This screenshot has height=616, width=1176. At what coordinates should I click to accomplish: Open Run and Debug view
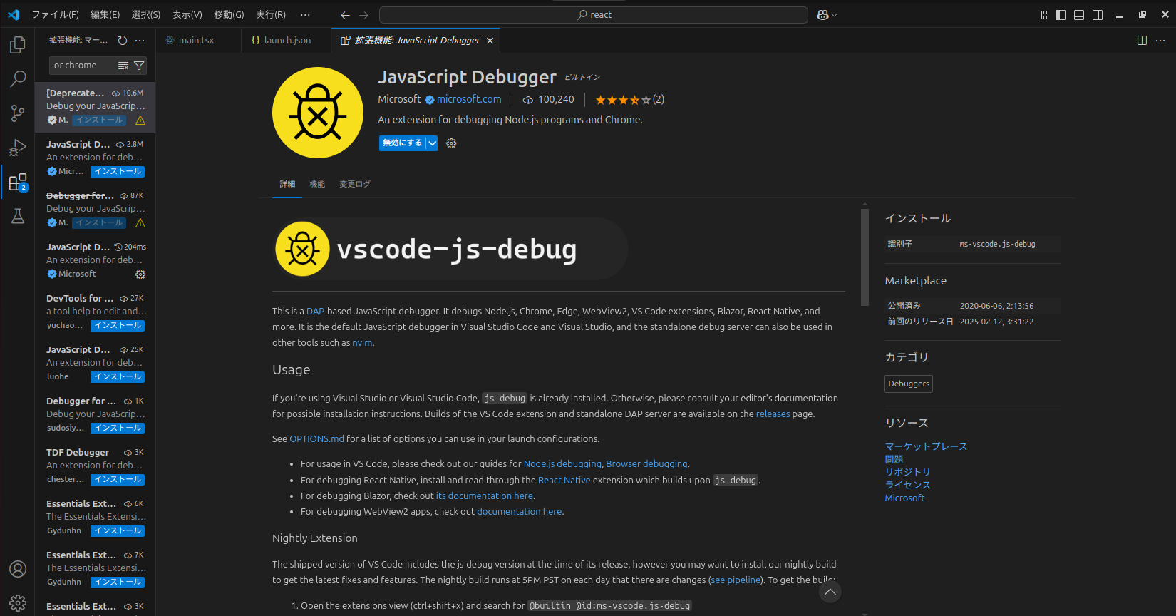(18, 148)
